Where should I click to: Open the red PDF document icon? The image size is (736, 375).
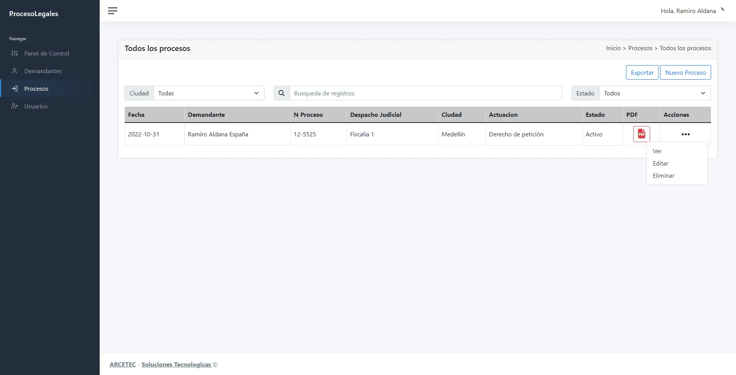(x=641, y=134)
